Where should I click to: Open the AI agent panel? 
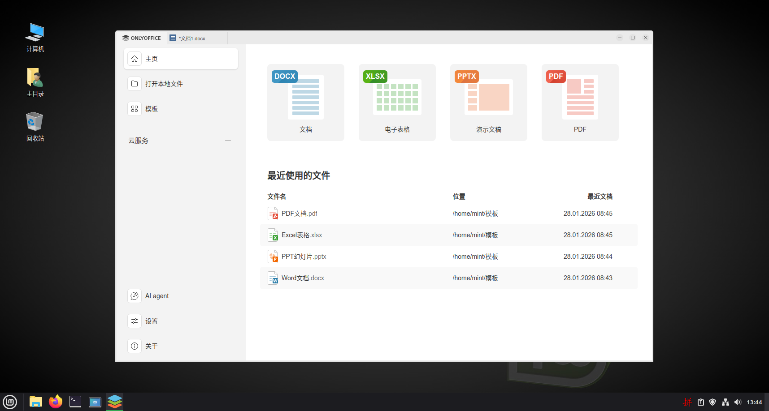(156, 295)
